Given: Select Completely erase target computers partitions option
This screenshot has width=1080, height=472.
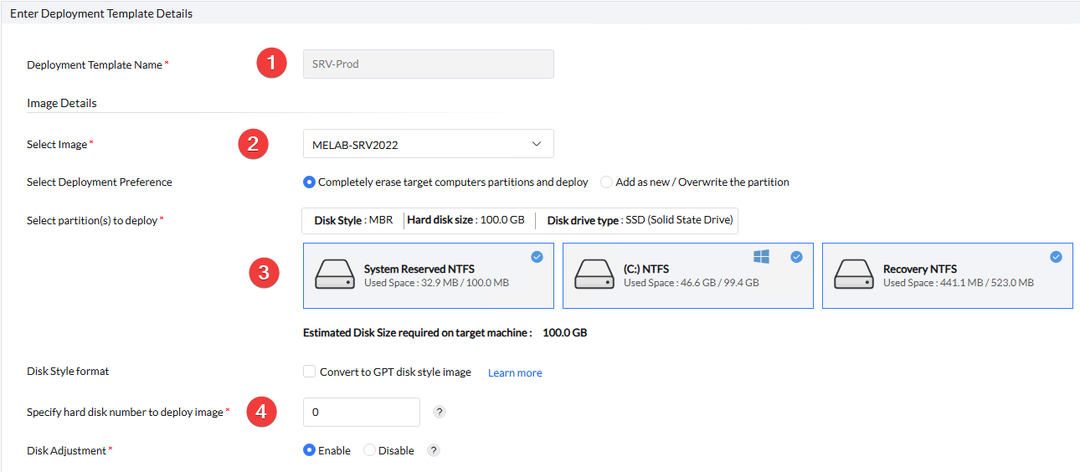Looking at the screenshot, I should coord(310,182).
